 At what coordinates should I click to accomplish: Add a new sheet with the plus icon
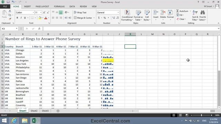(58, 111)
